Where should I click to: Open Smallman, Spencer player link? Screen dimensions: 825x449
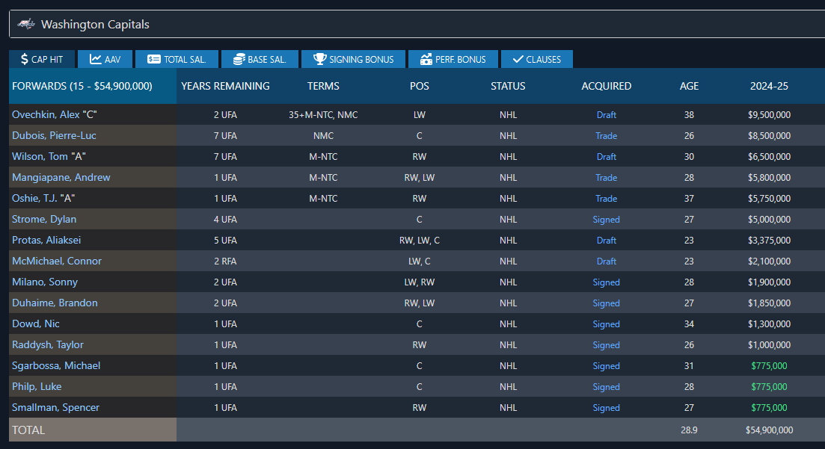click(55, 407)
